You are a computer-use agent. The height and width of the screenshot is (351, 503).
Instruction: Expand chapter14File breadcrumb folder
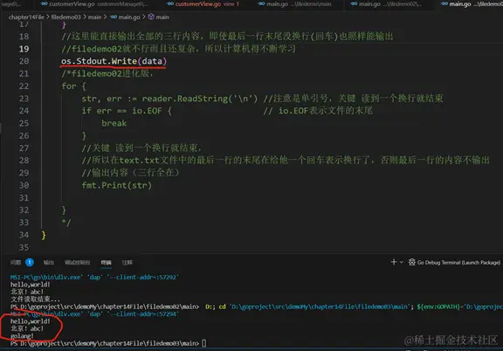(x=26, y=17)
